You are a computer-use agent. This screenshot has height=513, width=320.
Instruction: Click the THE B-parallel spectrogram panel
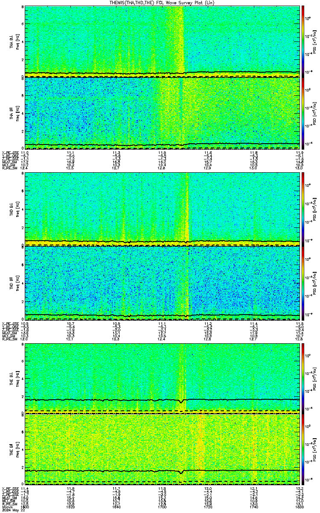(163, 450)
